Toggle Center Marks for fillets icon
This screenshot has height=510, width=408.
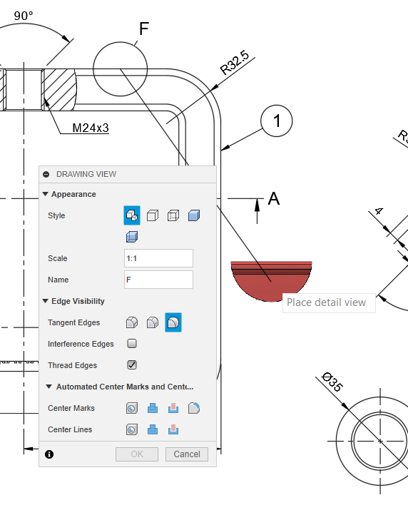pyautogui.click(x=194, y=408)
